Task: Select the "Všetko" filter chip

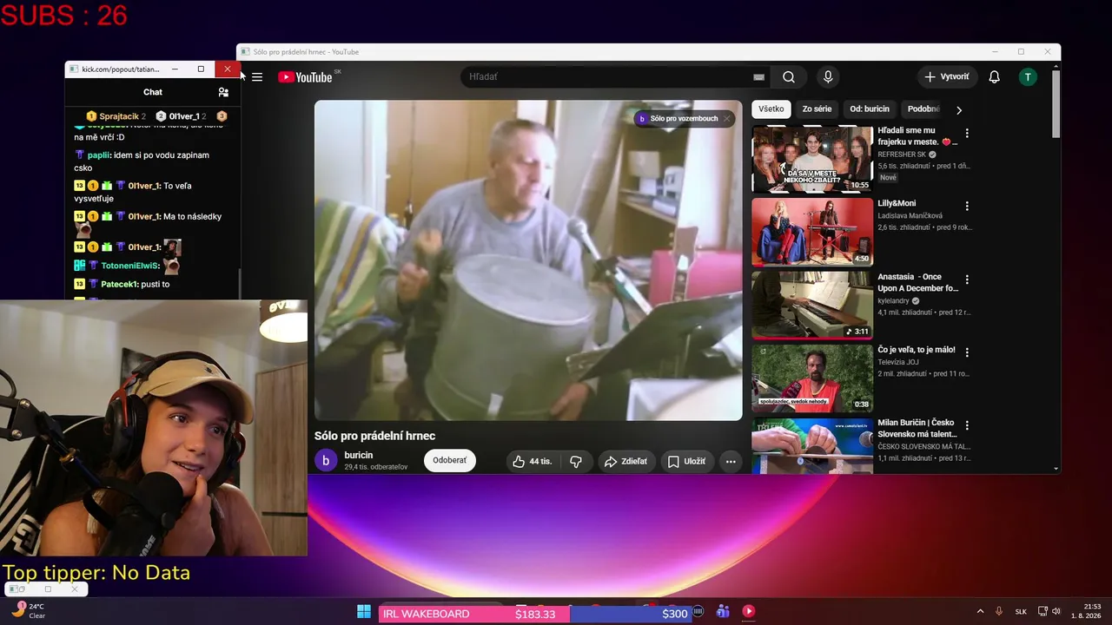Action: [771, 109]
